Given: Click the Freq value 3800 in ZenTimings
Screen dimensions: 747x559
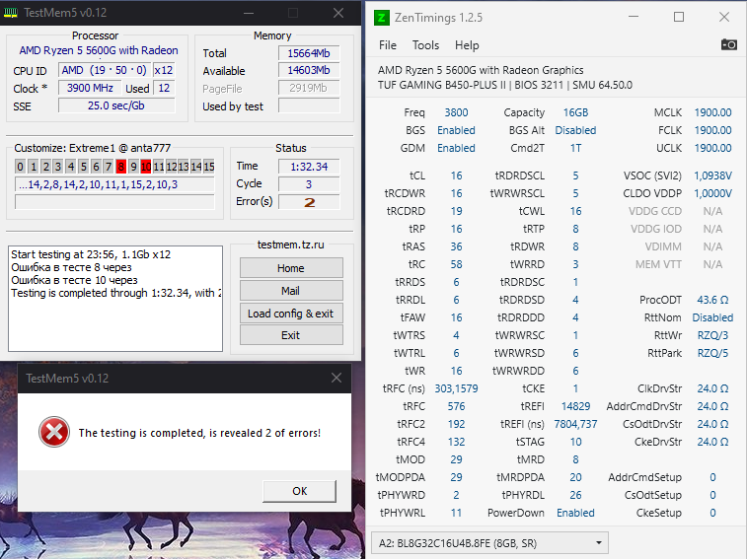Looking at the screenshot, I should 456,112.
